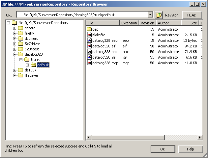The image size is (208, 158).
Task: Click the HEAD revision button
Action: pyautogui.click(x=192, y=15)
